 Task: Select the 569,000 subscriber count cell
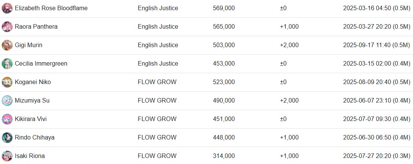click(x=224, y=8)
